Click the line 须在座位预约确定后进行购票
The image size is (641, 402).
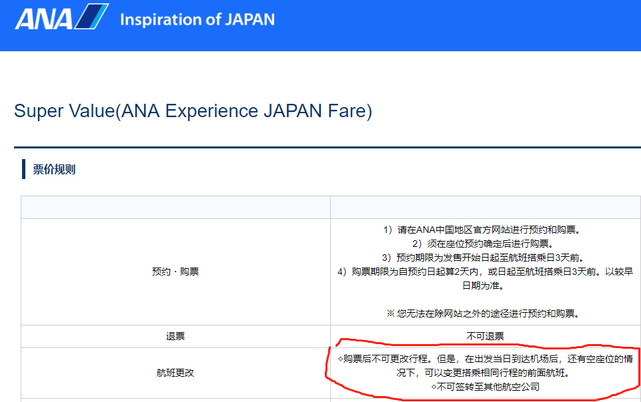(483, 244)
